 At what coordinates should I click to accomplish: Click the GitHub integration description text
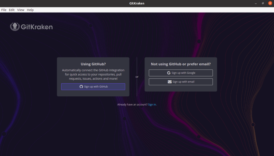[x=93, y=74]
